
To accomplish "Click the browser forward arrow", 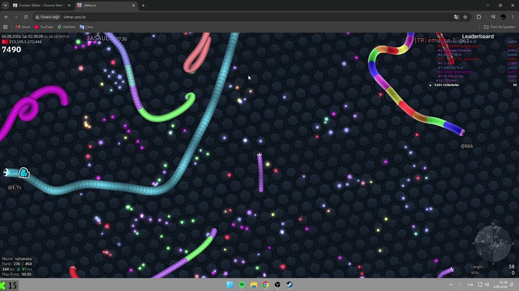I will [x=16, y=17].
